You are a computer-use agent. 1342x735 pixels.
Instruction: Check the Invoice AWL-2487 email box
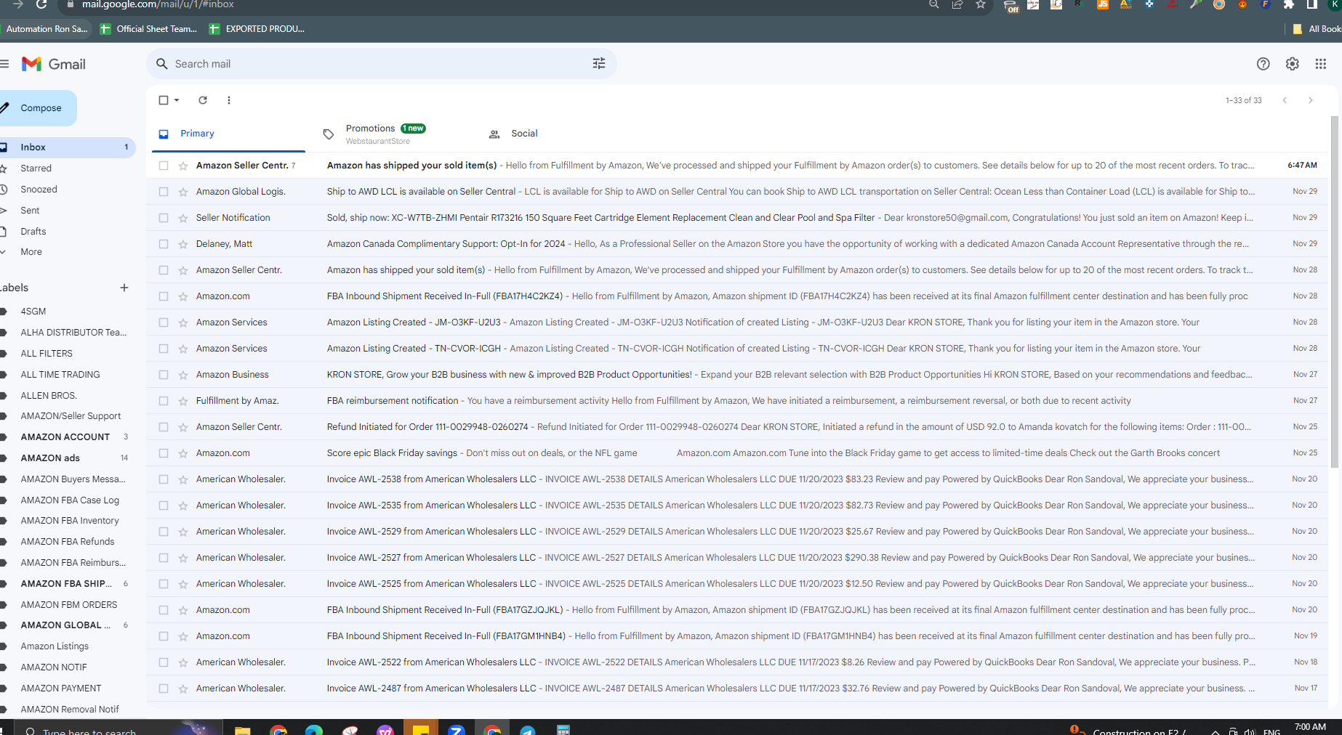[164, 689]
